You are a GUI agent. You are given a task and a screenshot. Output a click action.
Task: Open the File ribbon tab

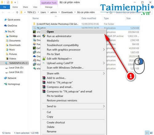5,7
